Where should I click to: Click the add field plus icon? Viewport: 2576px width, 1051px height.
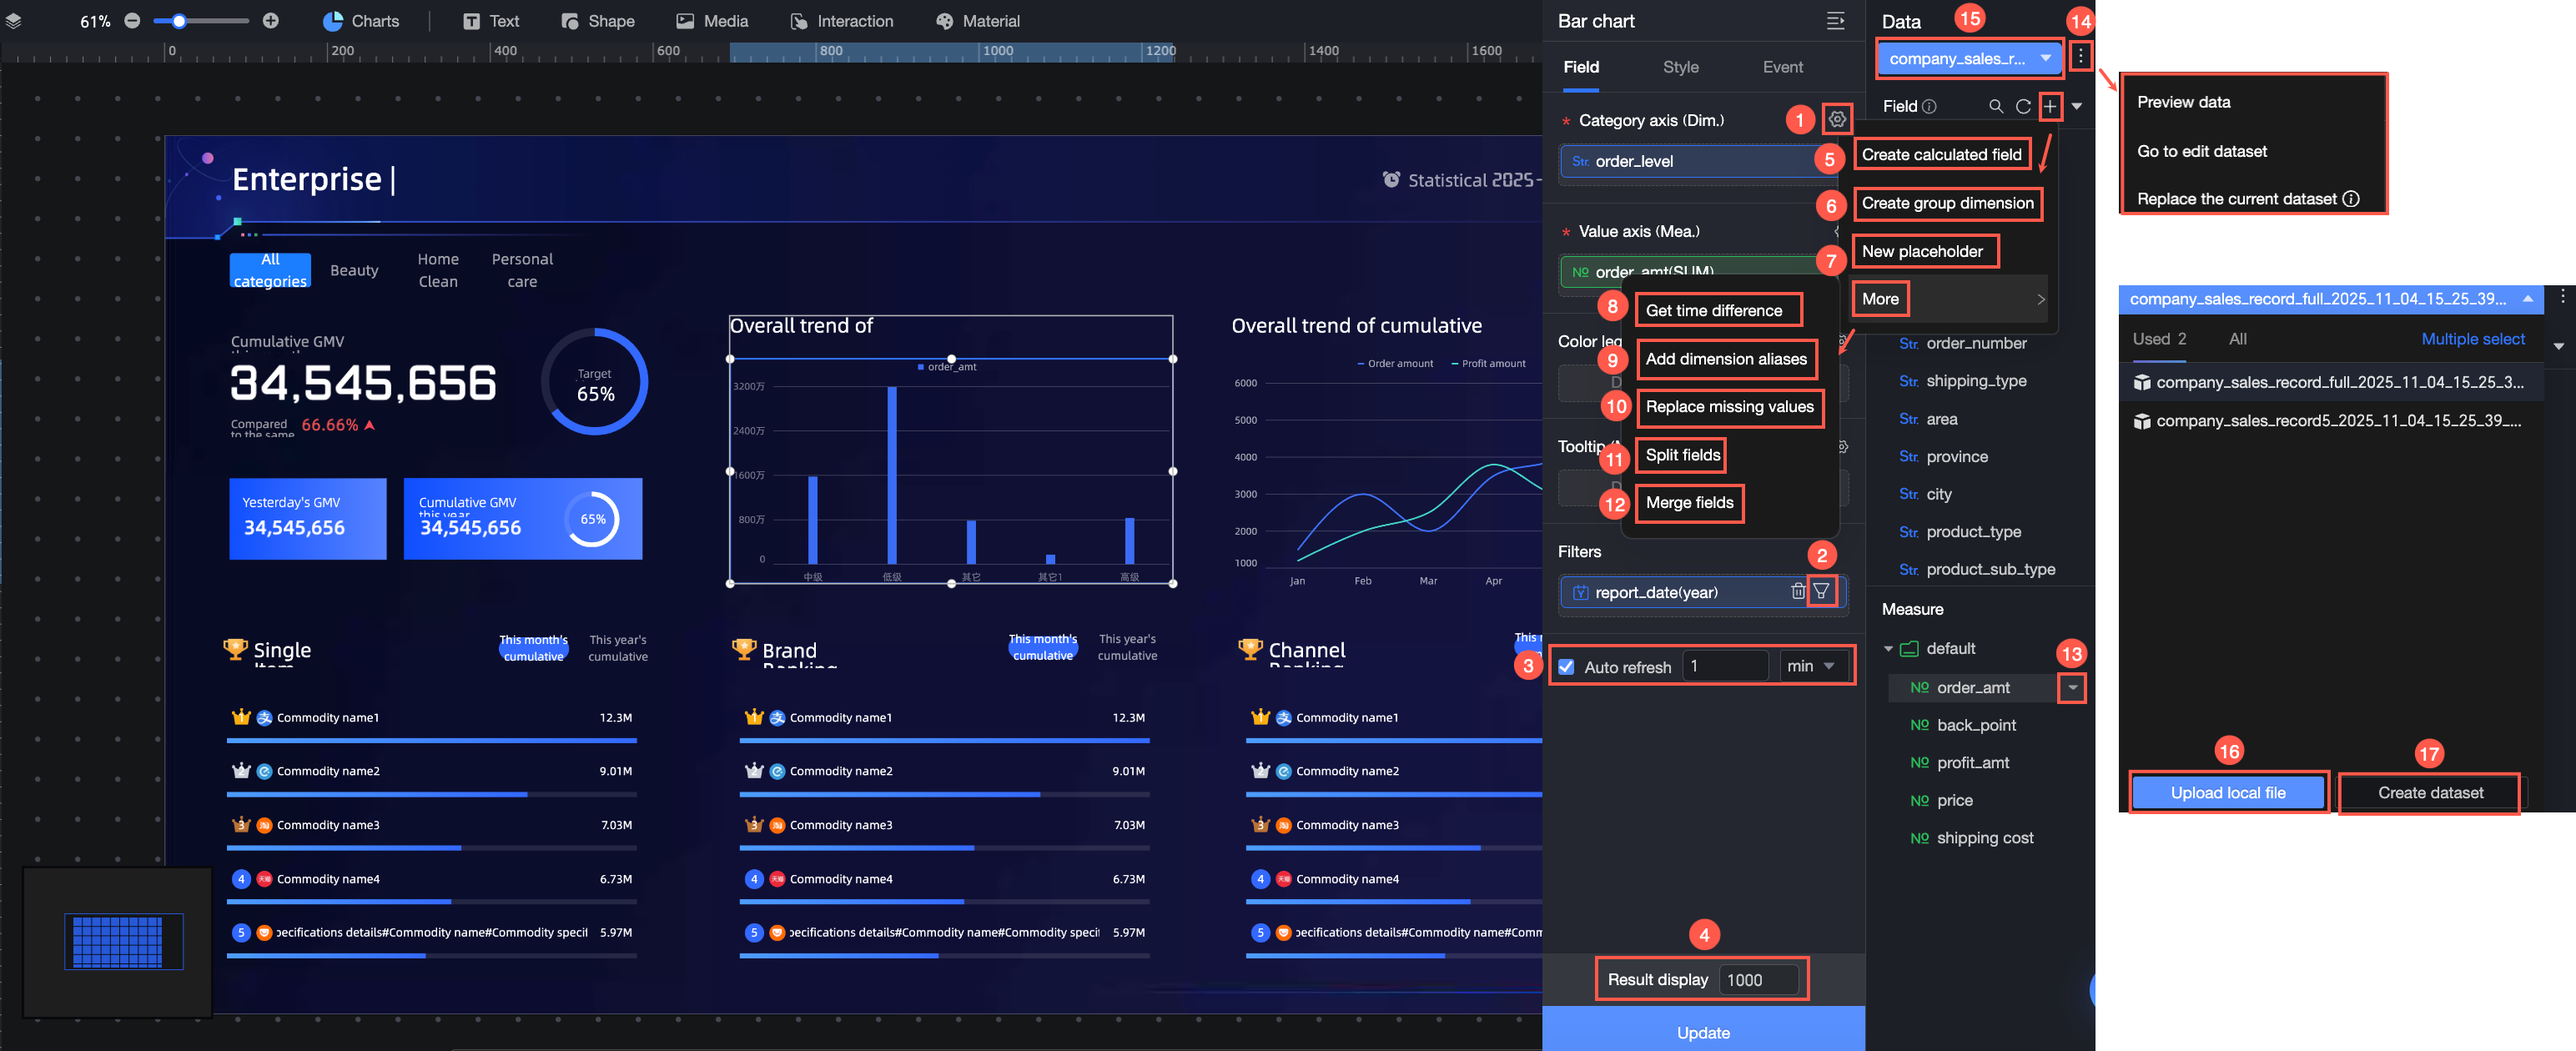[2050, 106]
